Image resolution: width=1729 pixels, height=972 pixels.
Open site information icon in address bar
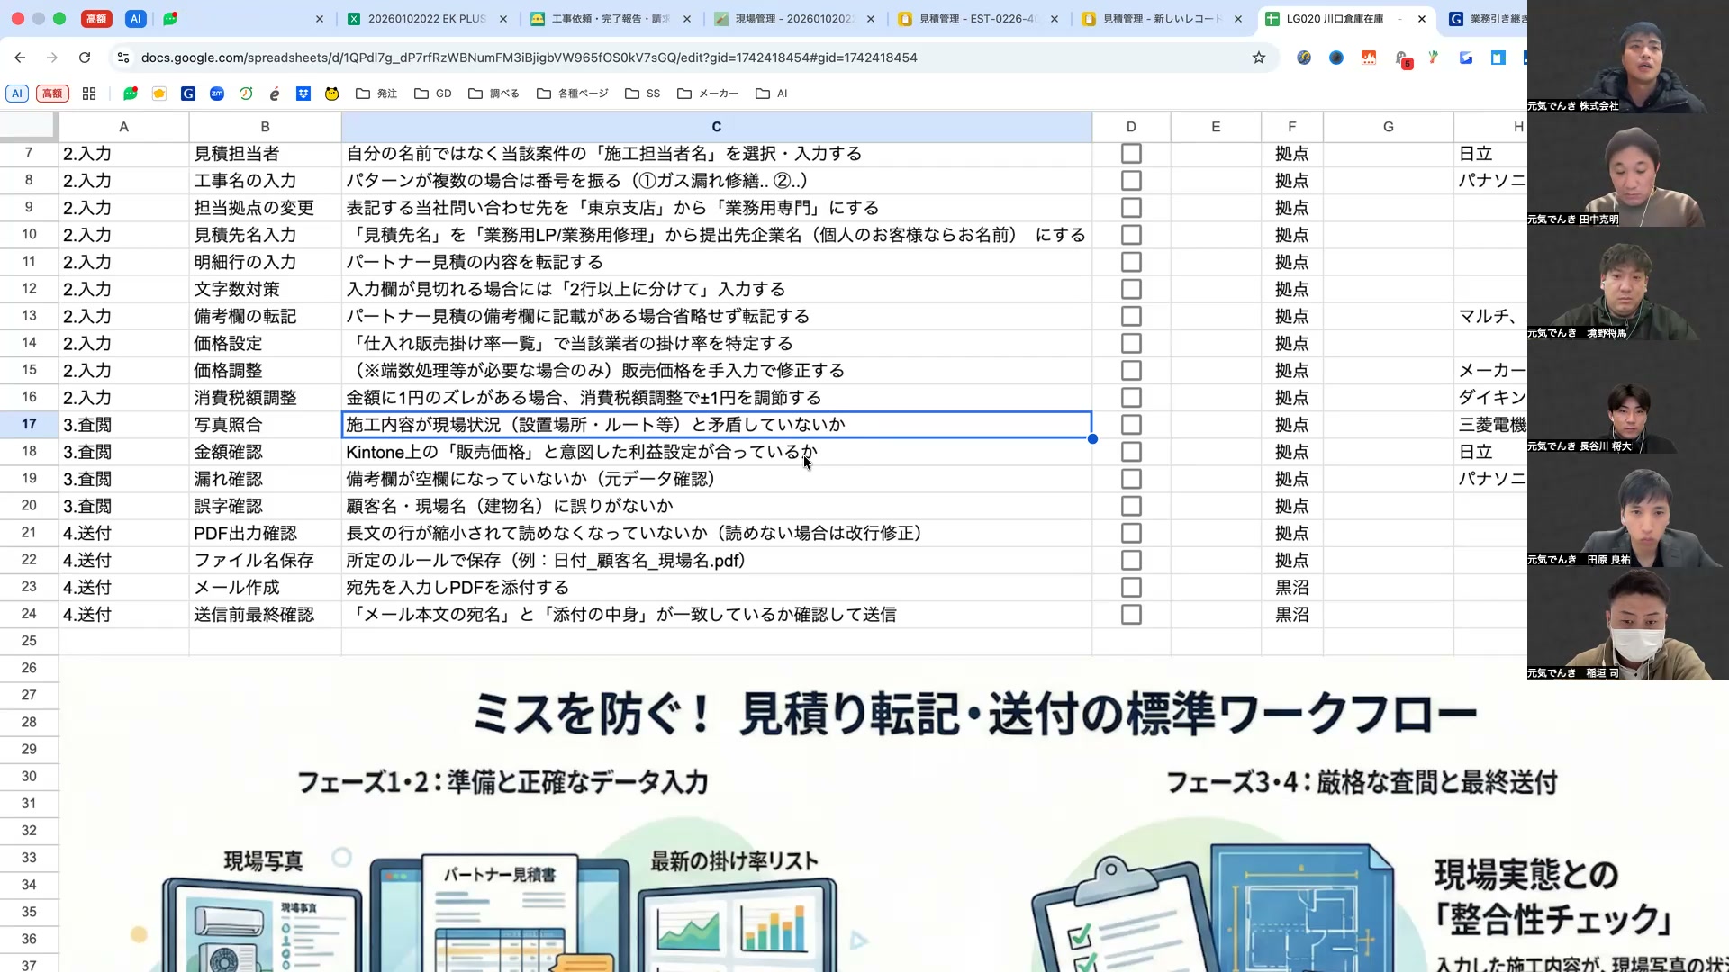pyautogui.click(x=123, y=58)
